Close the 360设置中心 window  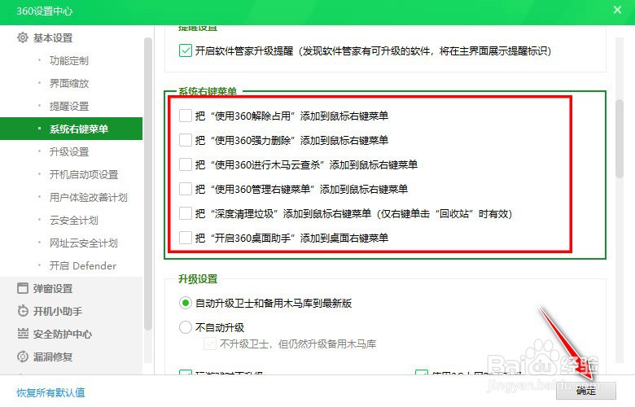tap(617, 10)
